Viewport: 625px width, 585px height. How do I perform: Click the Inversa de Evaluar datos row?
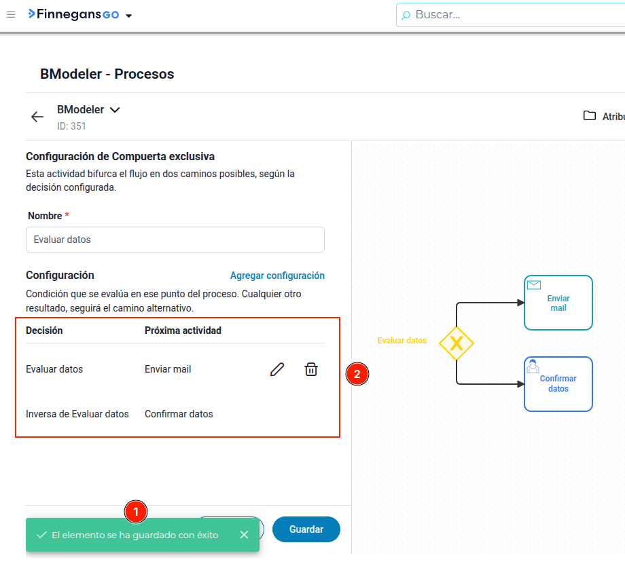[x=175, y=414]
